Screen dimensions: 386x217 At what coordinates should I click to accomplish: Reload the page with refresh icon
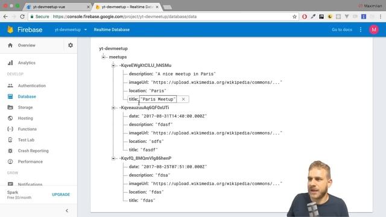(22, 16)
